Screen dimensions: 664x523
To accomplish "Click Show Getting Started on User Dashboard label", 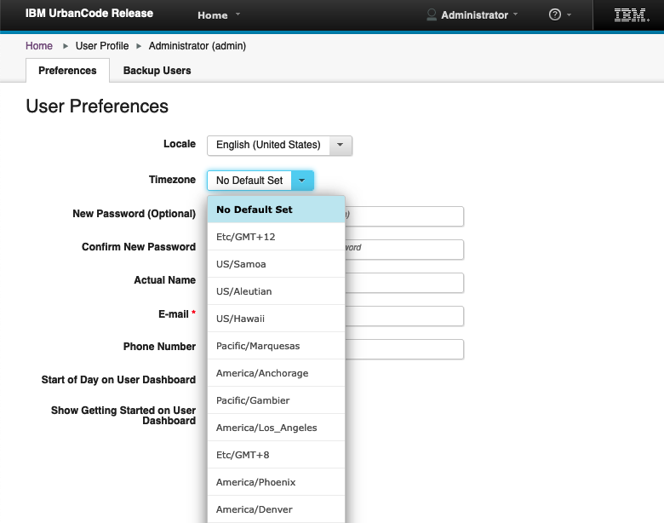I will click(123, 416).
